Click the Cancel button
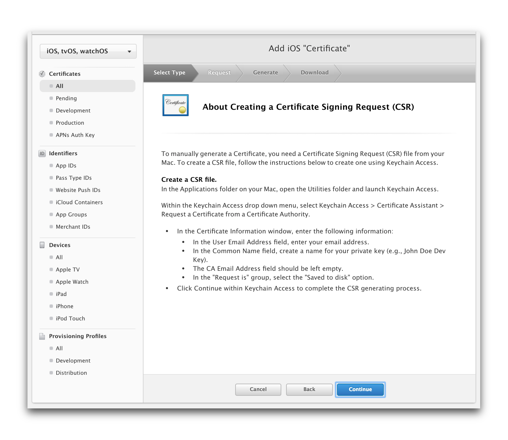The width and height of the screenshot is (508, 440). pos(258,389)
